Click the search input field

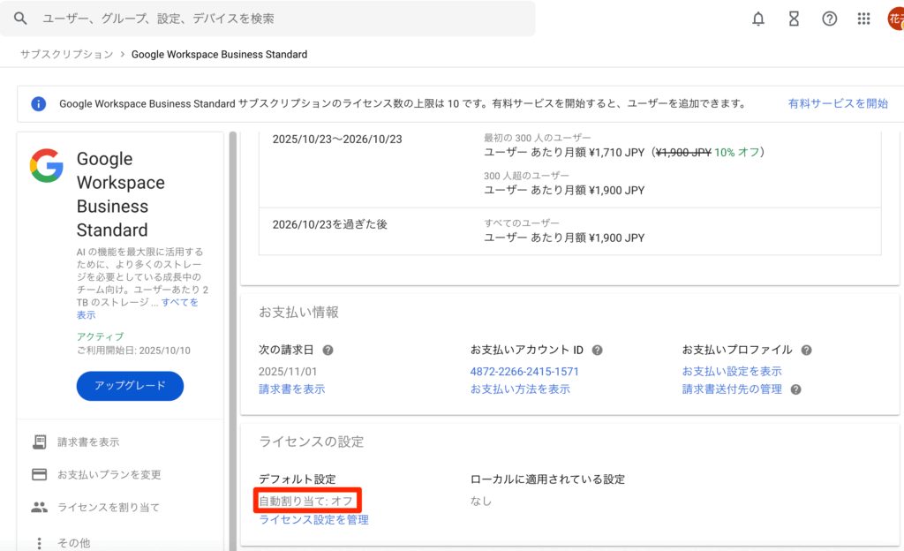[282, 19]
